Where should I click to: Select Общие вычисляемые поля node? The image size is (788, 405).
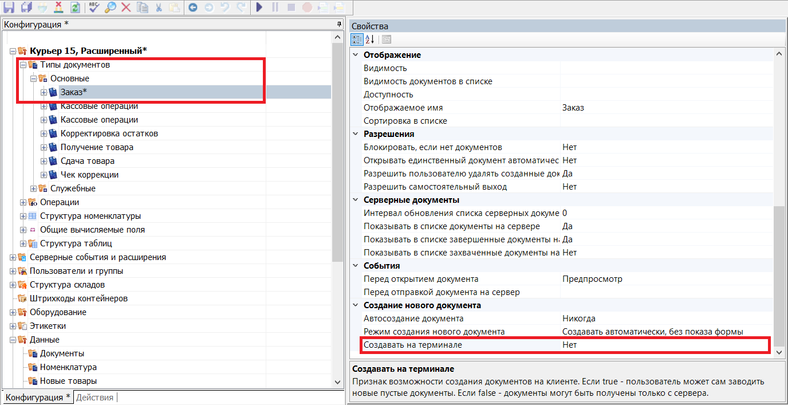(92, 230)
